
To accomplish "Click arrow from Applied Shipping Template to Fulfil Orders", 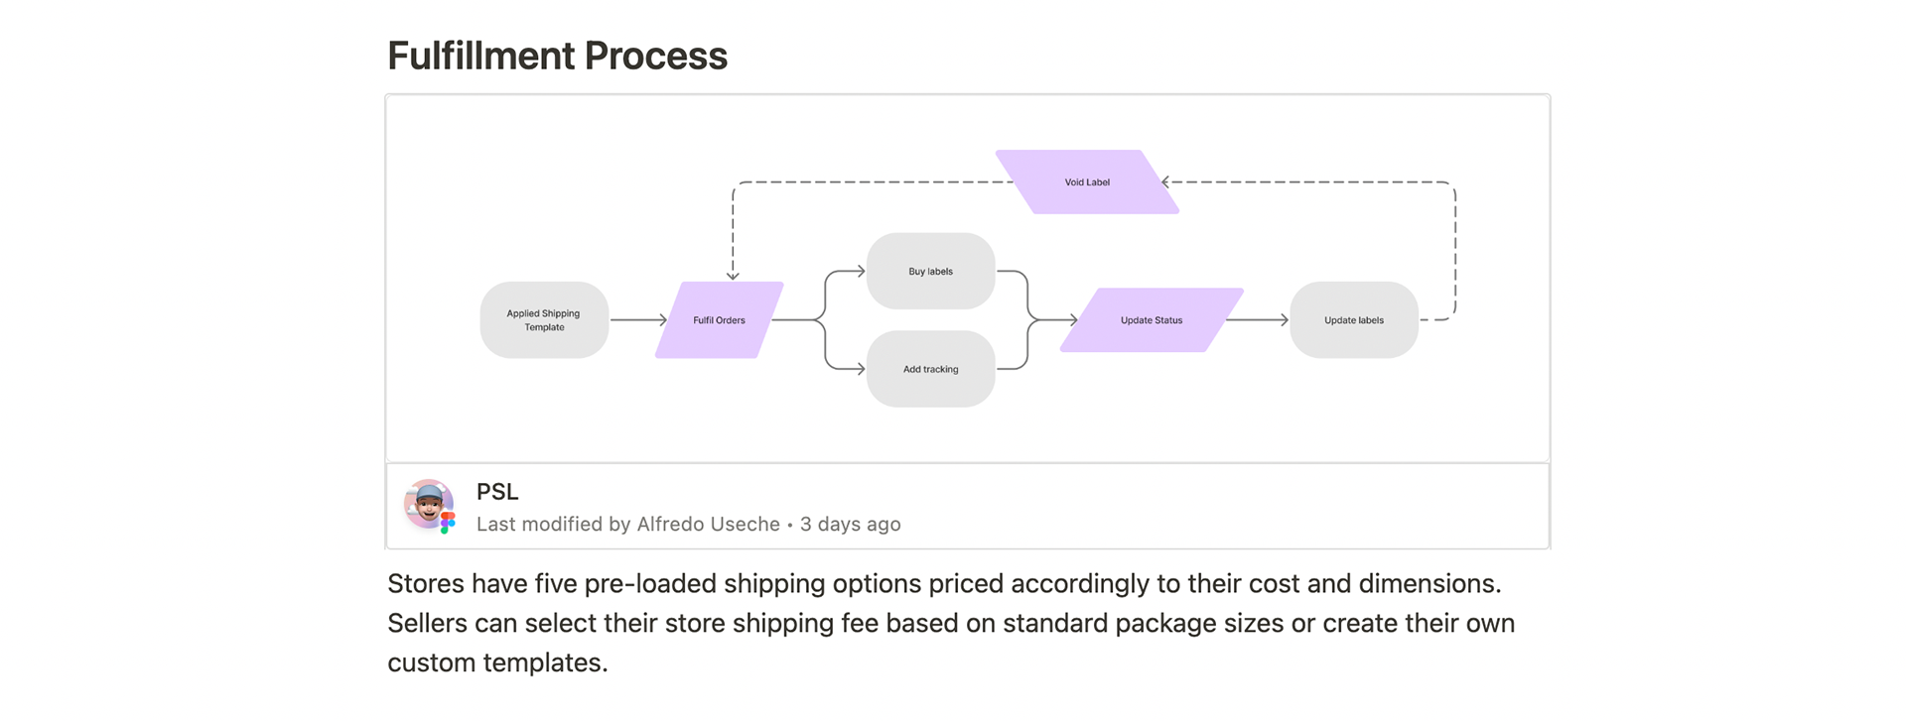I will [x=637, y=320].
